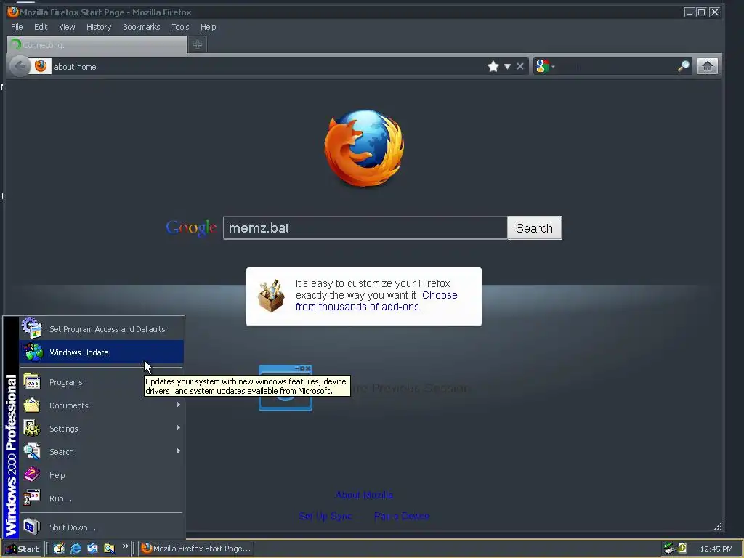This screenshot has width=744, height=558.
Task: Click Mozilla Firefox Start Page taskbar button
Action: pyautogui.click(x=195, y=549)
